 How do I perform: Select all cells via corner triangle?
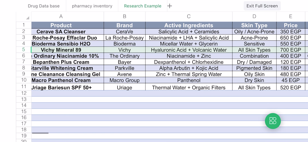[28, 18]
